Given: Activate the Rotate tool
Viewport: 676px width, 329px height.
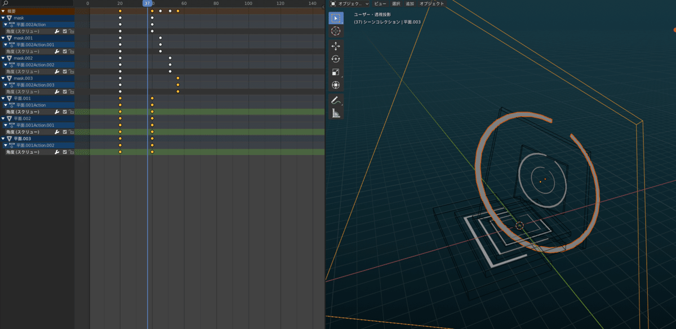Looking at the screenshot, I should tap(336, 59).
